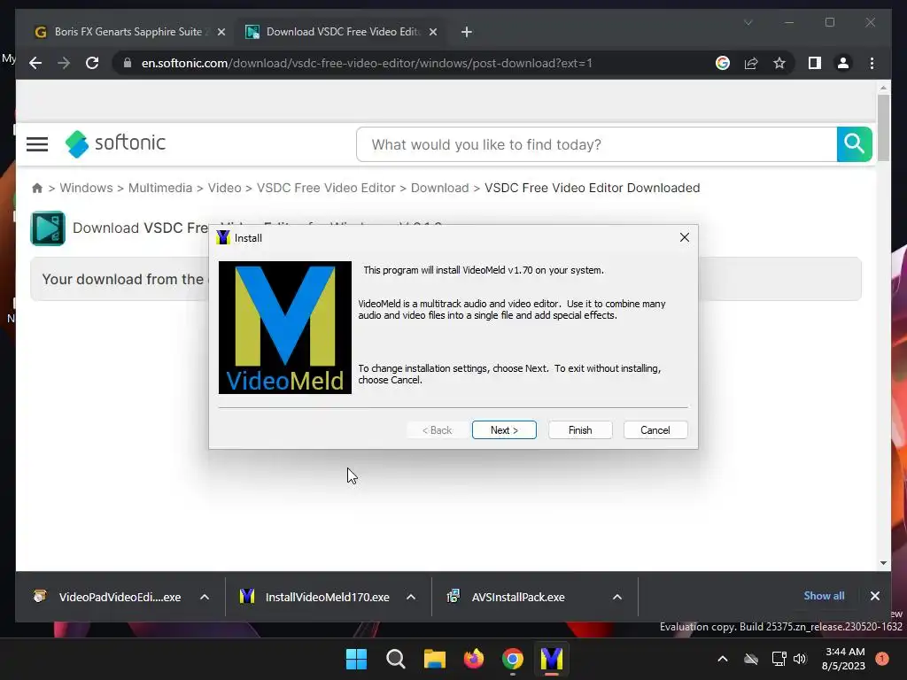Open Windows Start menu
907x680 pixels.
356,659
